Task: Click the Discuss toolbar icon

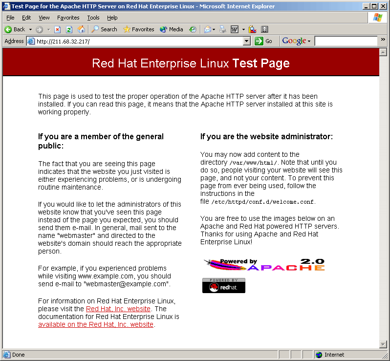Action: 253,30
